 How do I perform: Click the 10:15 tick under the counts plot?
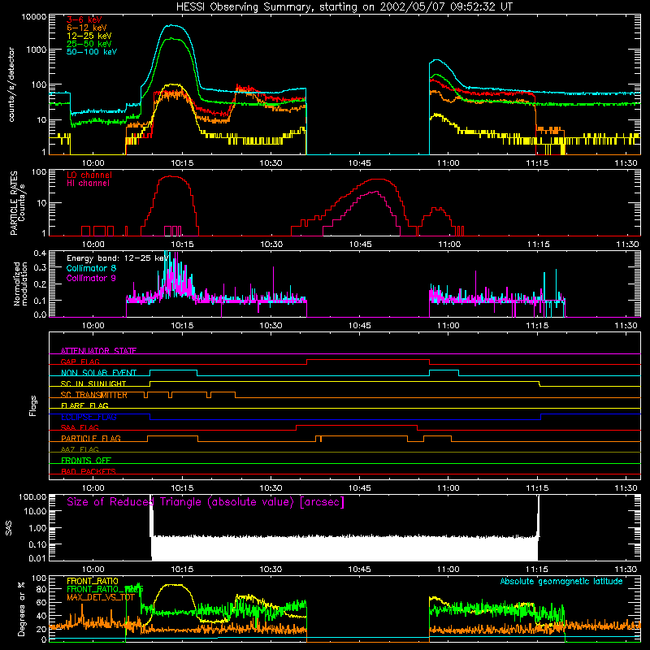[182, 163]
